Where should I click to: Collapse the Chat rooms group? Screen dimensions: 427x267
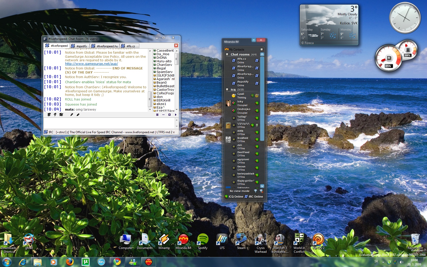click(x=227, y=54)
